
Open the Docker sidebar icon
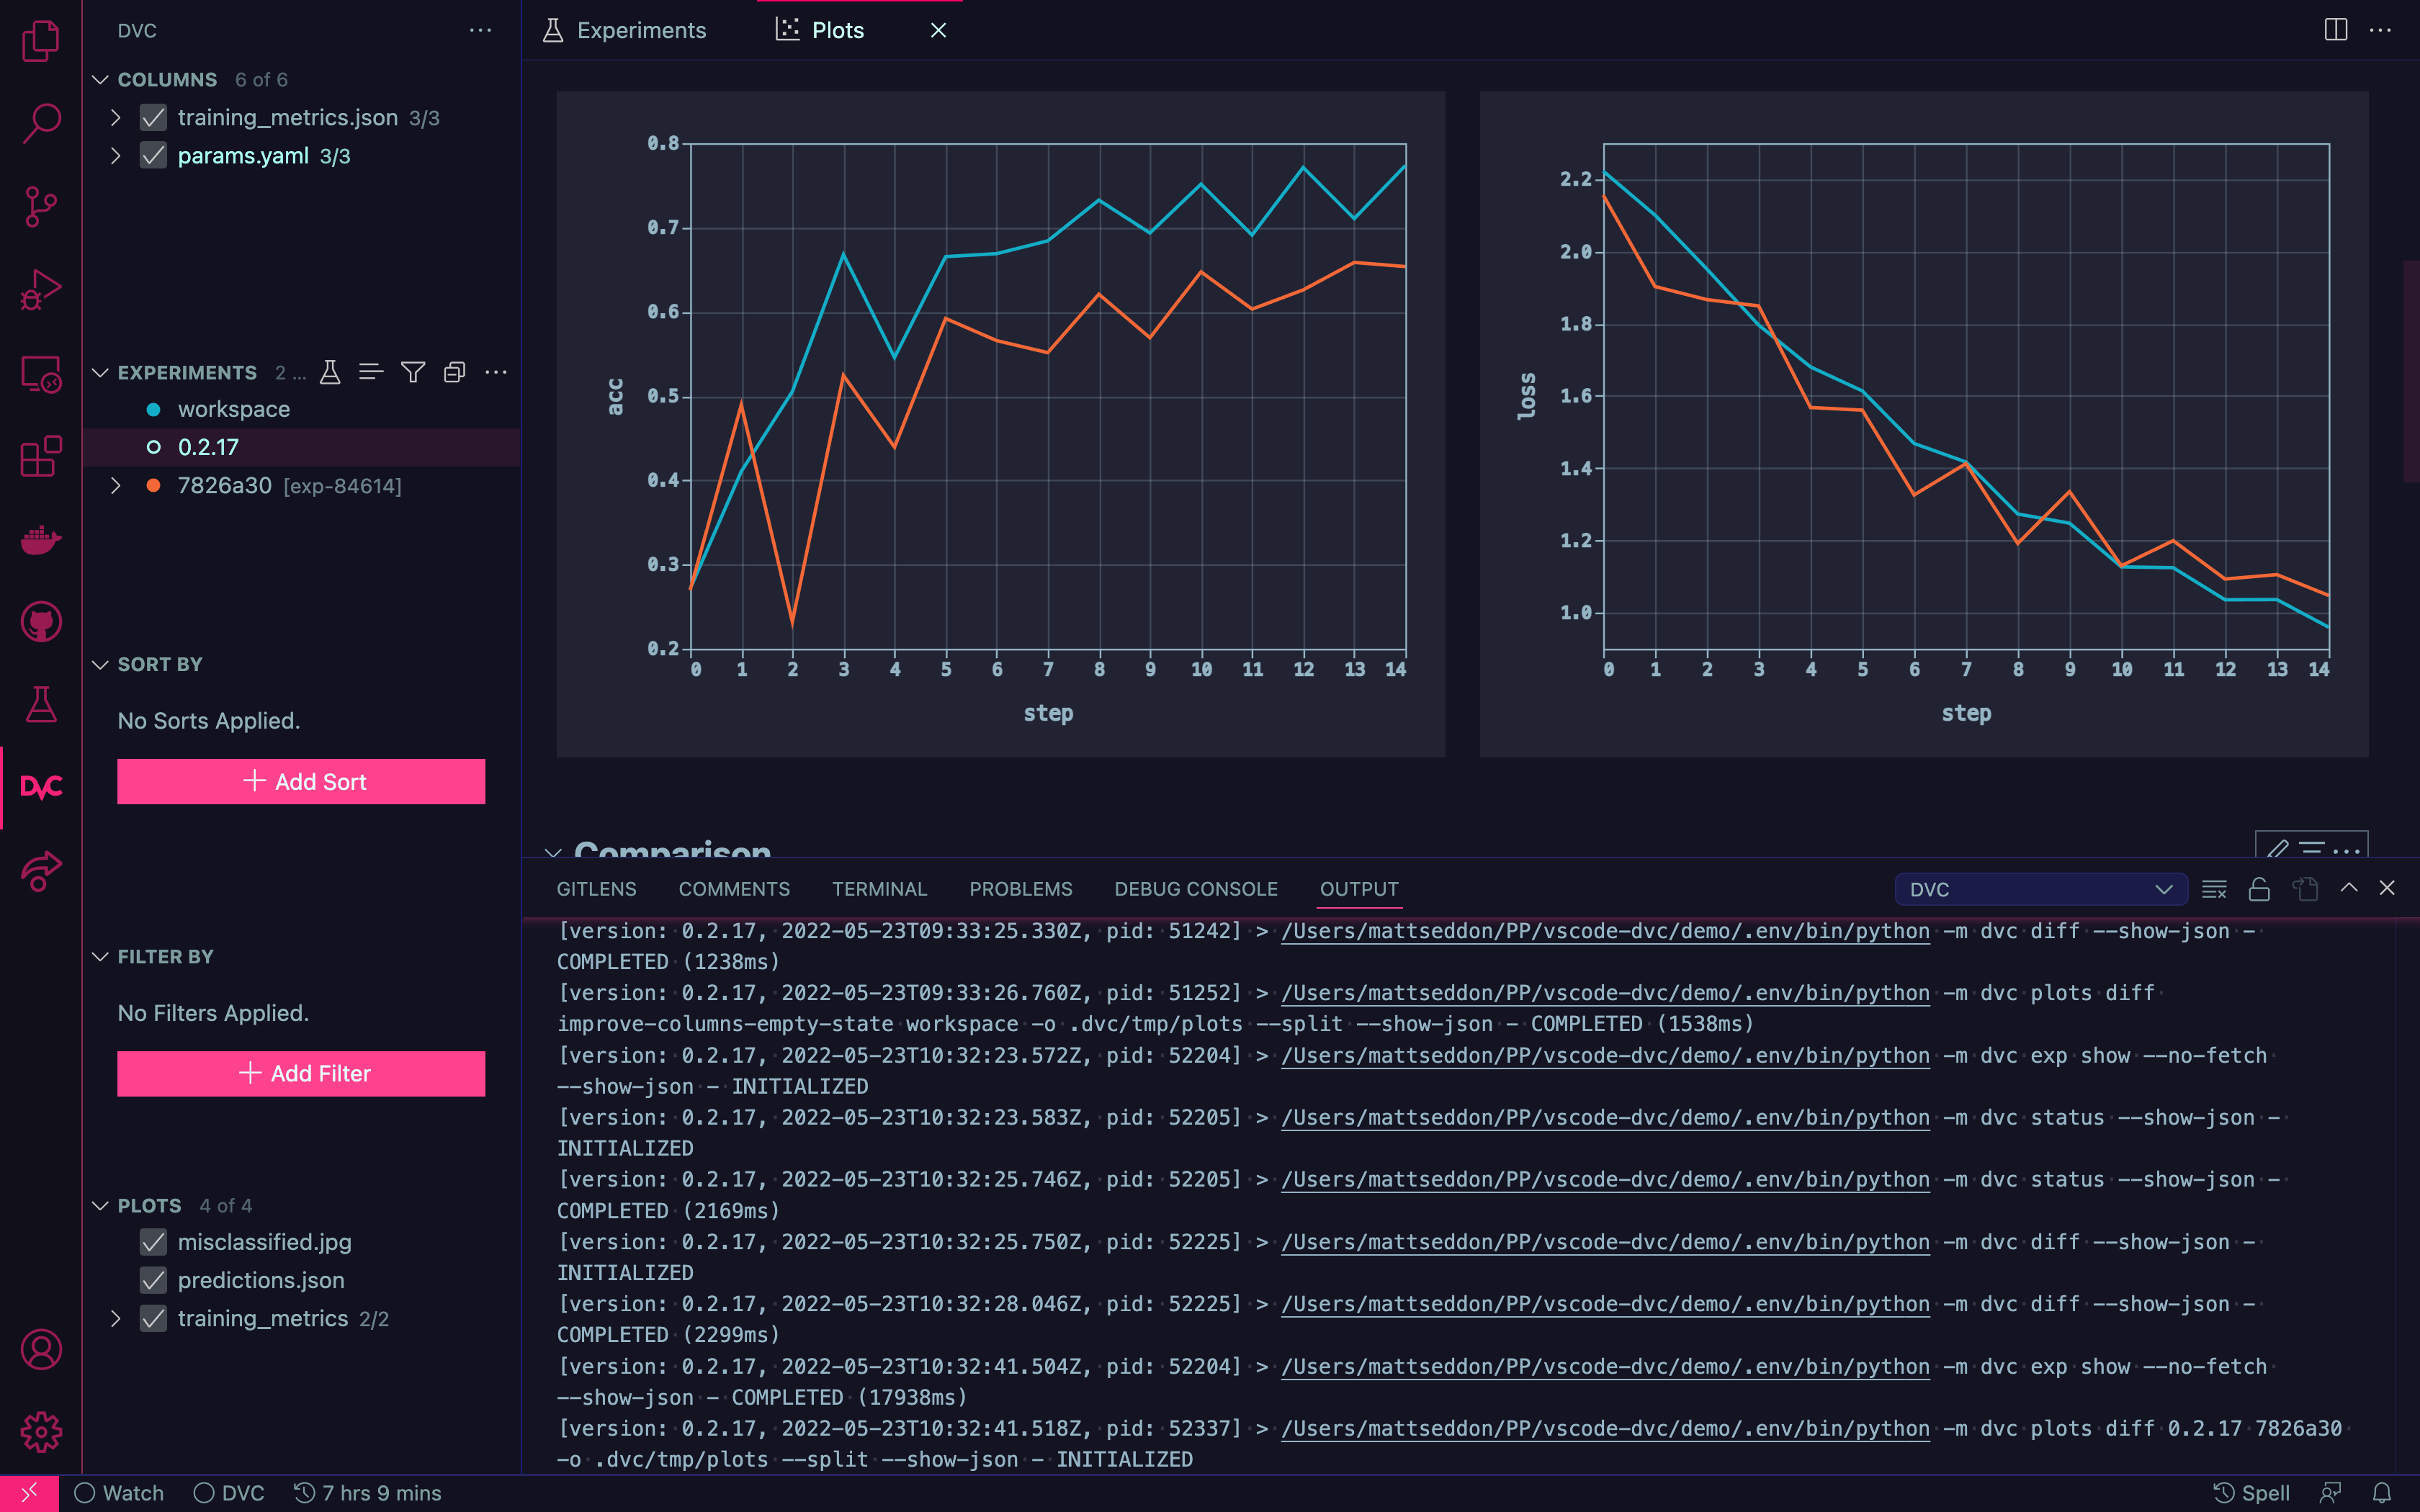tap(41, 540)
